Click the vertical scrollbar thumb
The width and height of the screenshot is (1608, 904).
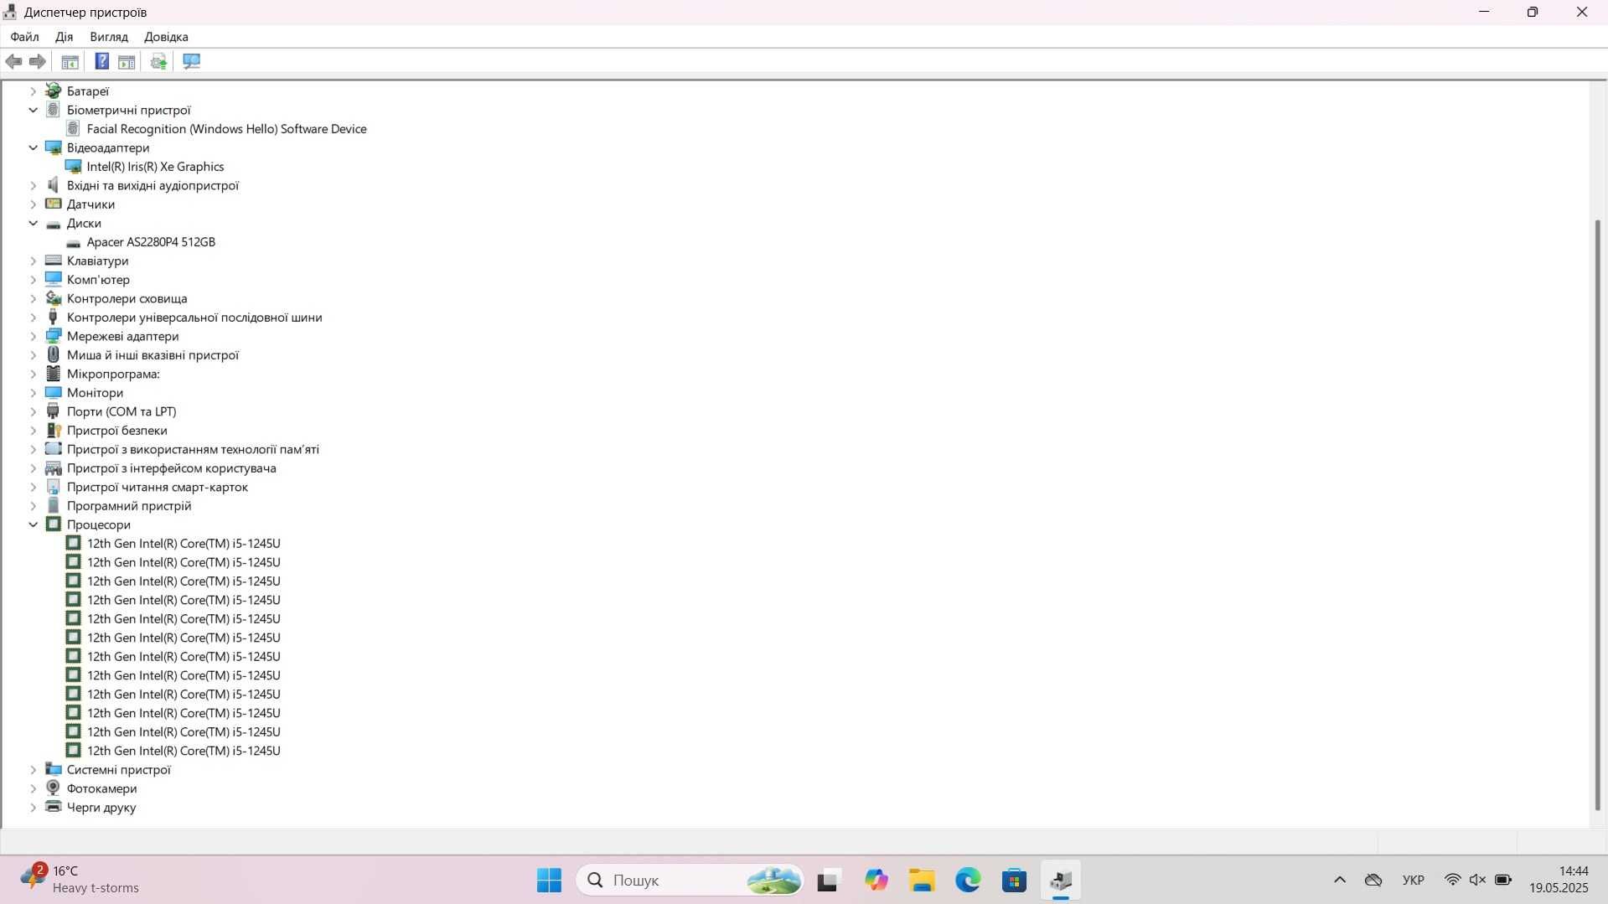coord(1597,514)
